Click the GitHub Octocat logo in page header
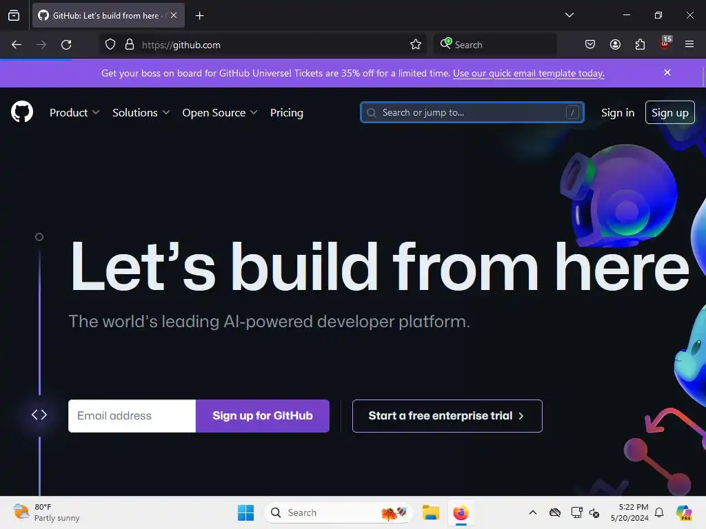Screen dimensions: 706x529 pyautogui.click(x=22, y=112)
